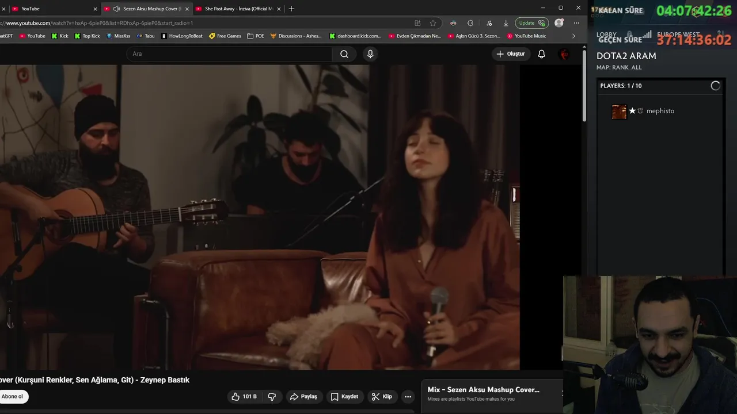
Task: Bookmark this page with the star icon
Action: (433, 23)
